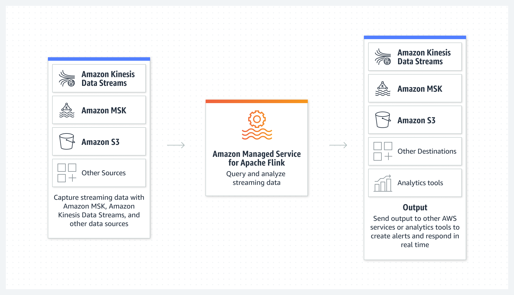Click the Kinesis Data Streams icon in the sources panel

[67, 78]
